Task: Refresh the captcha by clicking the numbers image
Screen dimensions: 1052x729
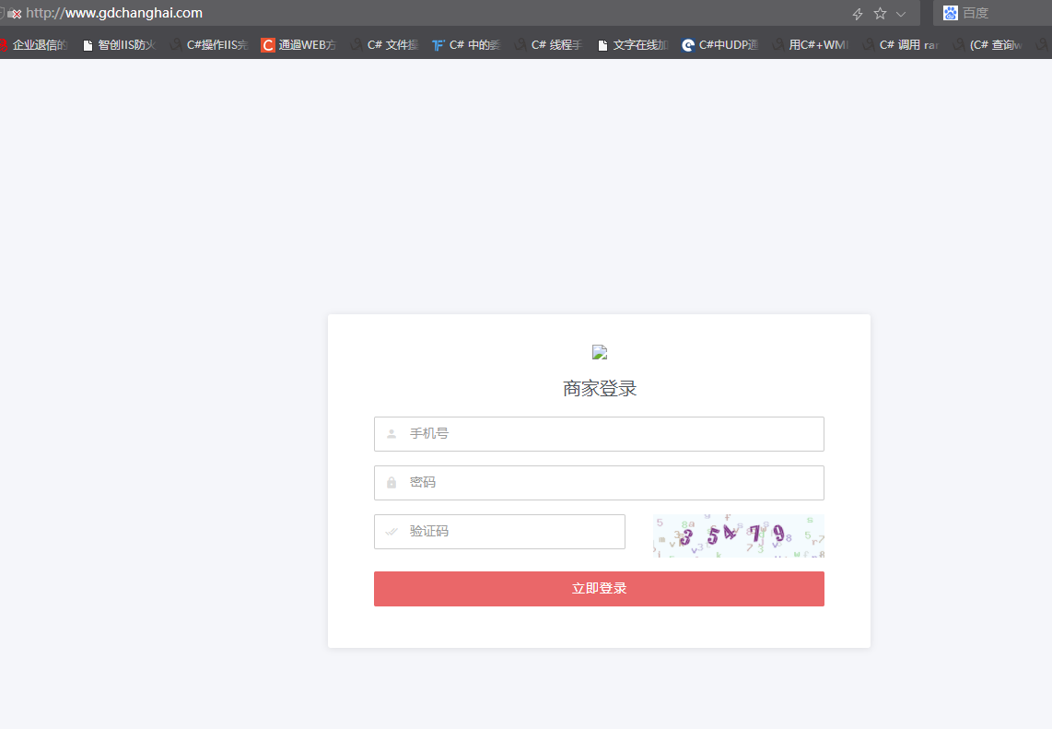Action: click(x=738, y=535)
